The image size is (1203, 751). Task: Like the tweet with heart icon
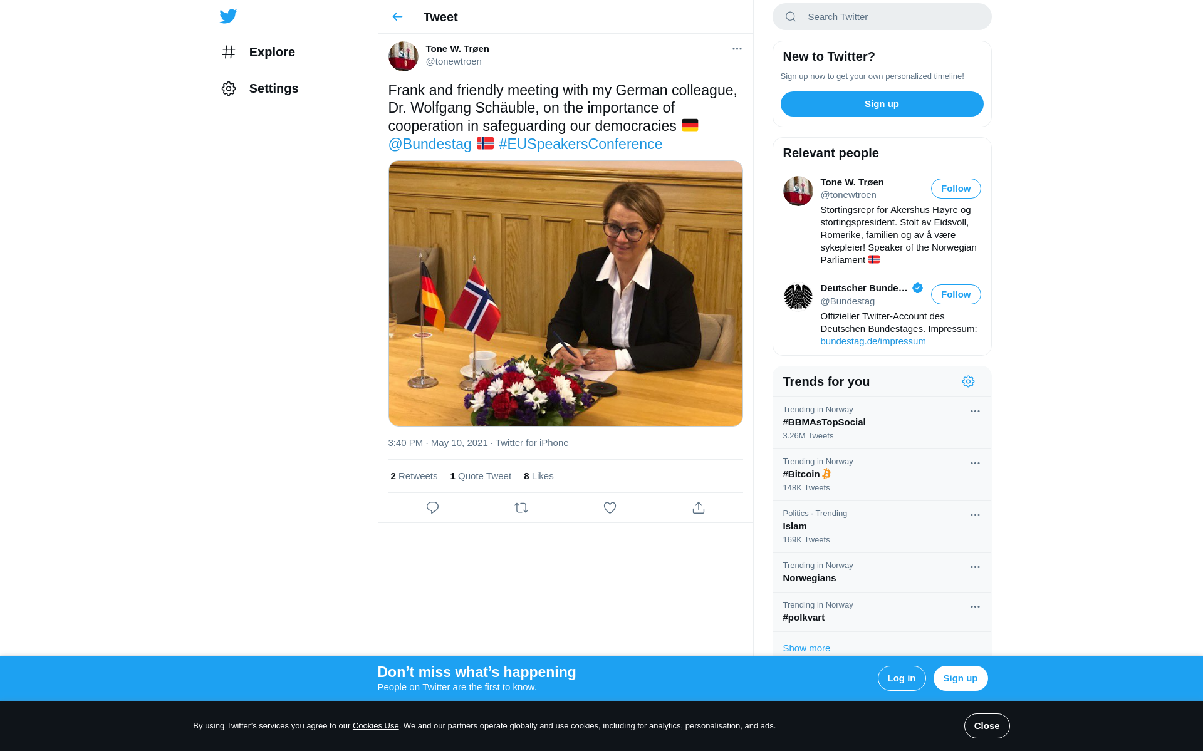610,508
